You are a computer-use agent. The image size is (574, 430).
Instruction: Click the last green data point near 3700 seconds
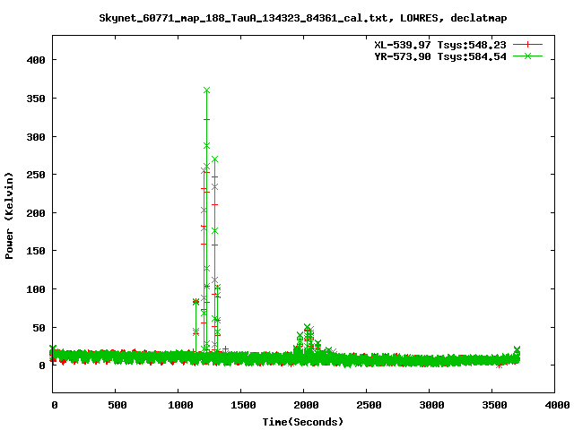point(517,349)
